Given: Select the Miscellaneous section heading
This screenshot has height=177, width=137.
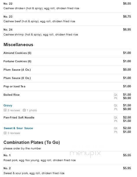Looking at the screenshot, I should pyautogui.click(x=18, y=45).
